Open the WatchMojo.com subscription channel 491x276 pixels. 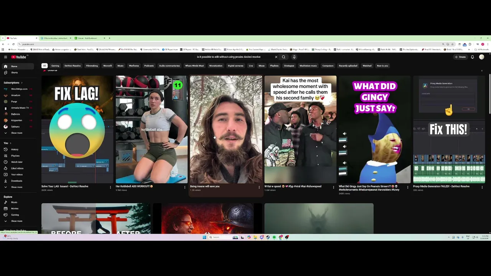(x=18, y=89)
